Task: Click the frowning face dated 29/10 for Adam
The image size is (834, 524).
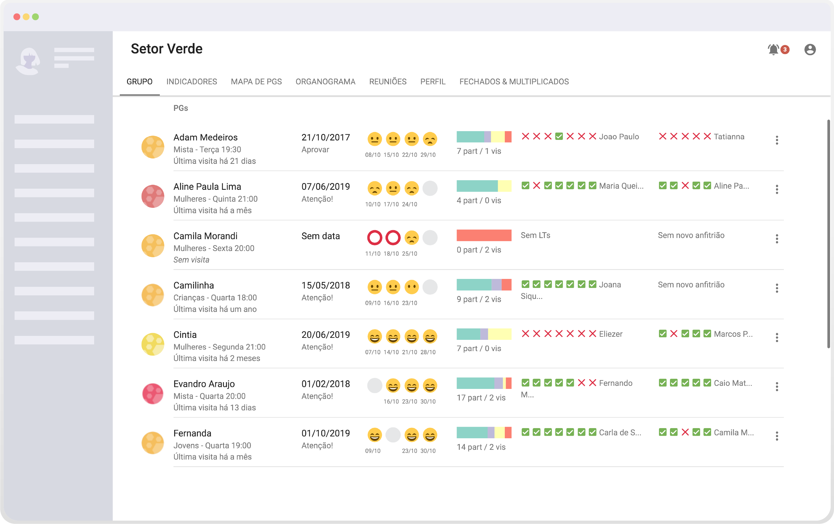Action: [430, 139]
